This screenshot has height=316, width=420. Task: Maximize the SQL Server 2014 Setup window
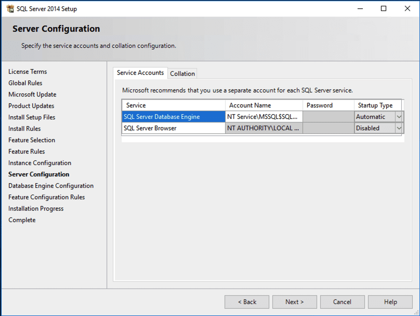coord(384,9)
